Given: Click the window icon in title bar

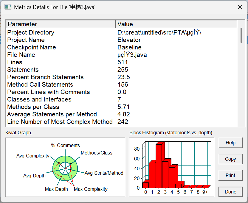Looking at the screenshot, I should [x=8, y=7].
